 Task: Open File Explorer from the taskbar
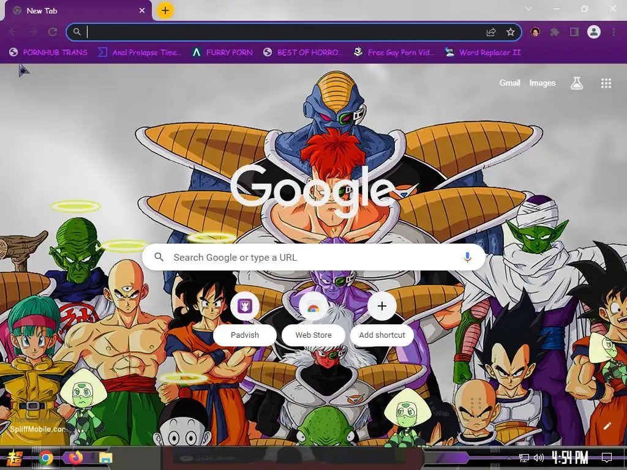(106, 458)
